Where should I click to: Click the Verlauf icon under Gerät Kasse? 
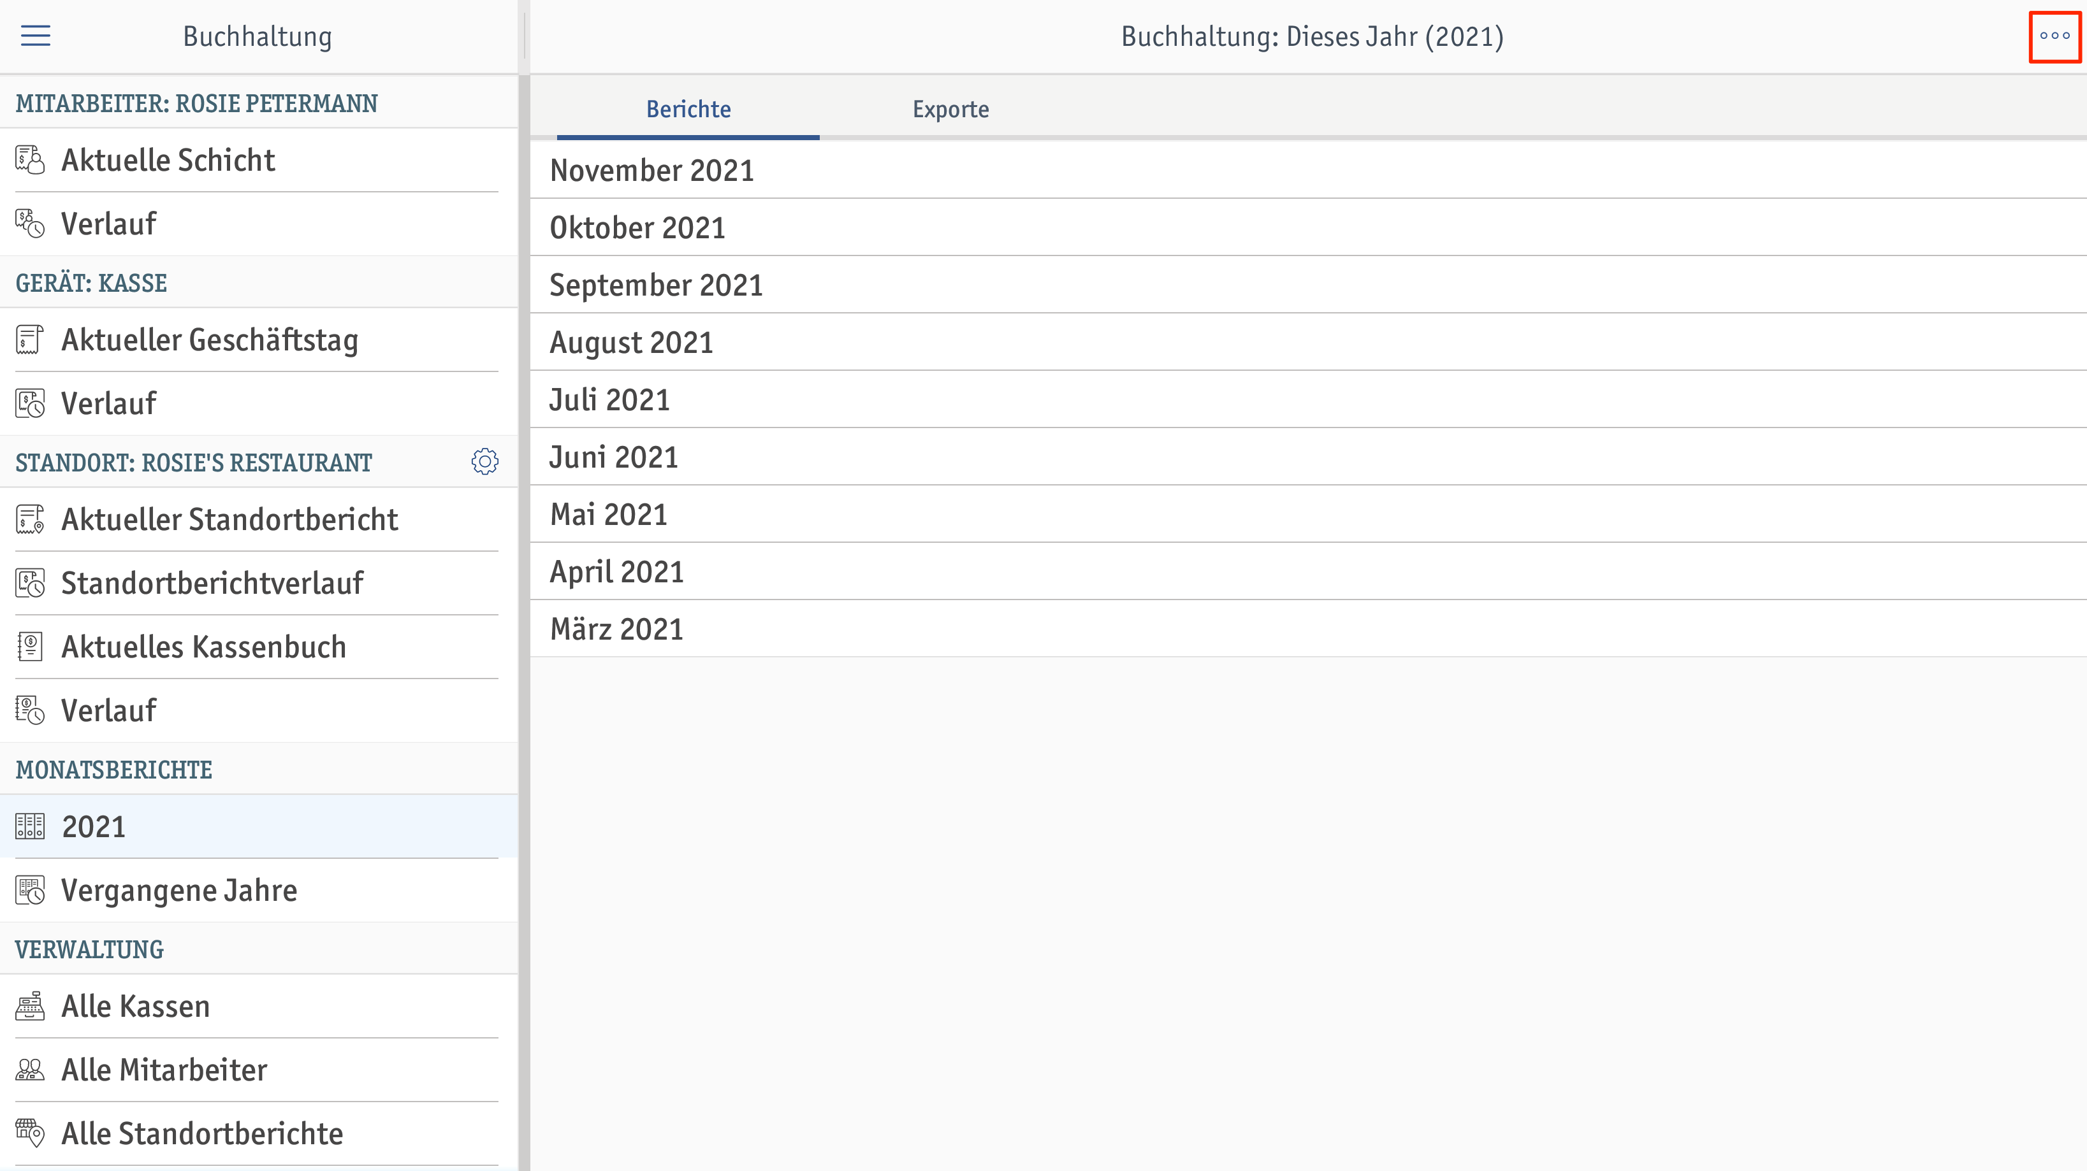30,403
